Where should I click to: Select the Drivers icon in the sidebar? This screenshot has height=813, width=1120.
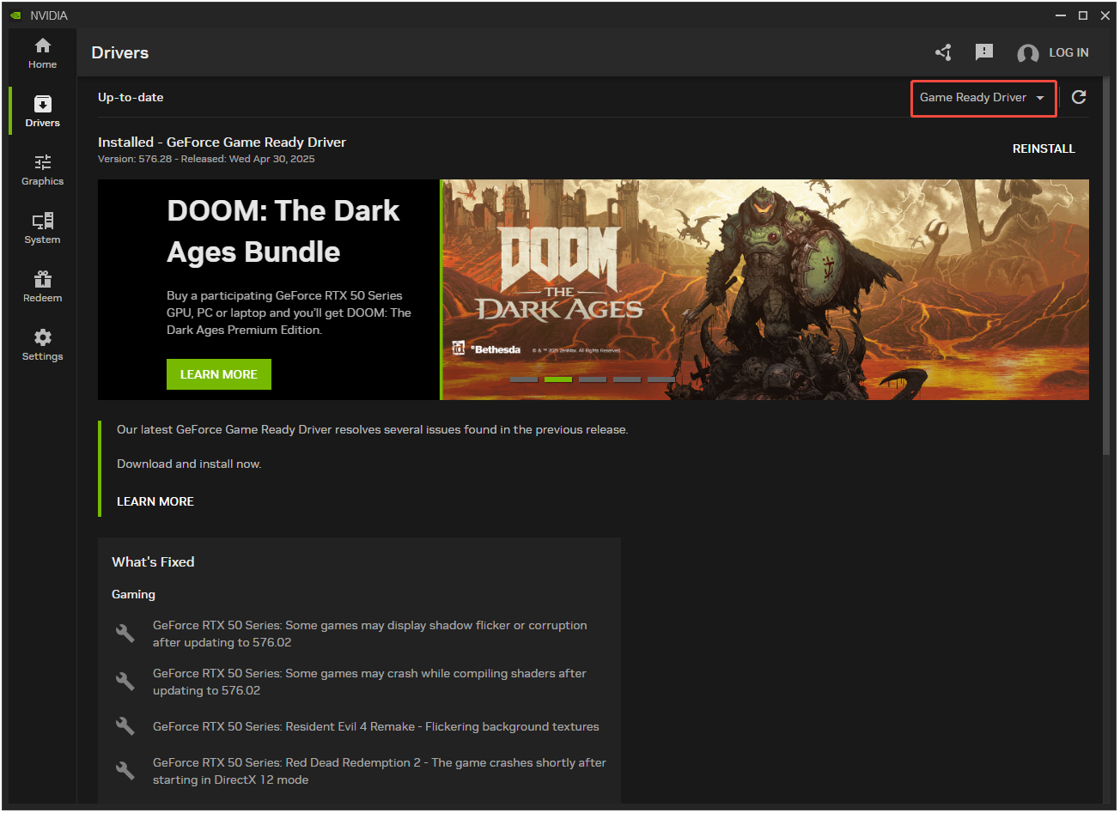tap(41, 110)
